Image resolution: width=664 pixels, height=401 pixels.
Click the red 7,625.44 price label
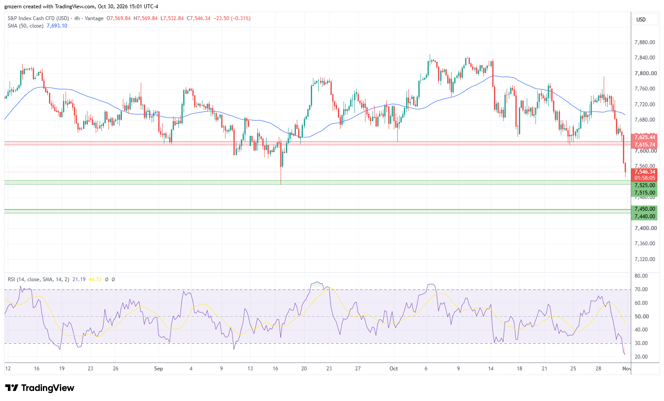pos(645,137)
